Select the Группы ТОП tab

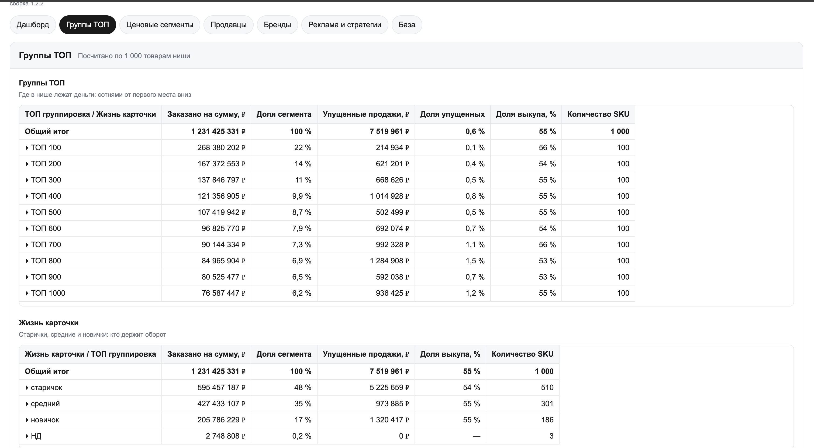pyautogui.click(x=88, y=25)
